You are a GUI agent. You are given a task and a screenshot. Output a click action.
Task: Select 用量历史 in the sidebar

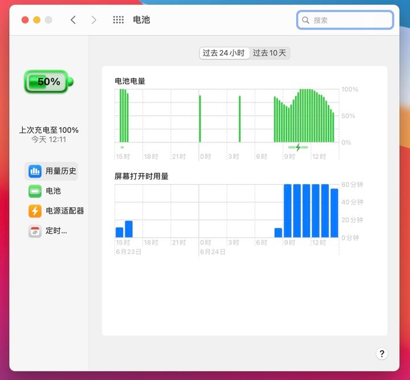pos(60,170)
